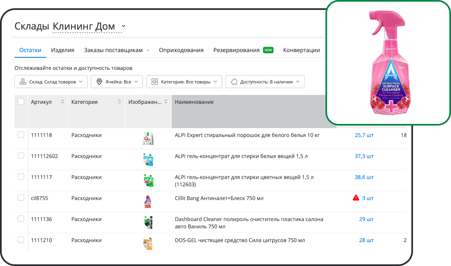Click the pink Astonish spray bottle image
The width and height of the screenshot is (451, 266).
click(x=387, y=63)
